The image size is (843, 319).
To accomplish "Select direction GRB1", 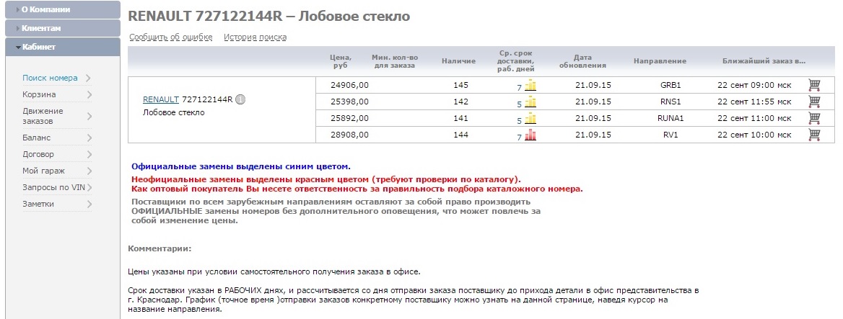I will 671,85.
